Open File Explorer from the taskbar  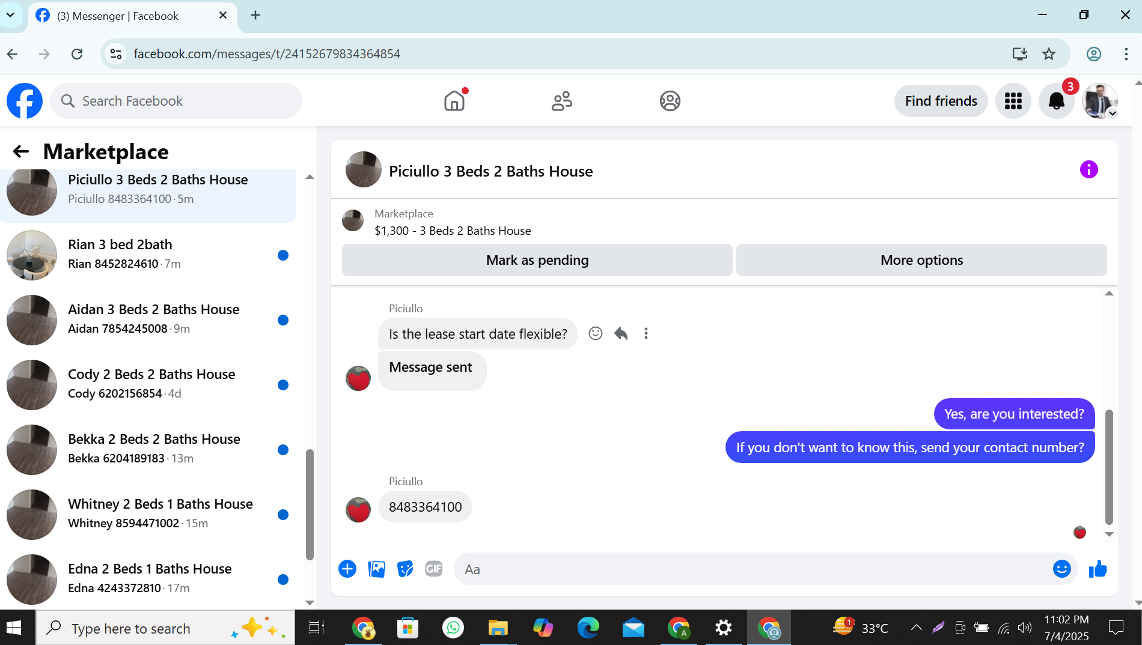pos(498,628)
